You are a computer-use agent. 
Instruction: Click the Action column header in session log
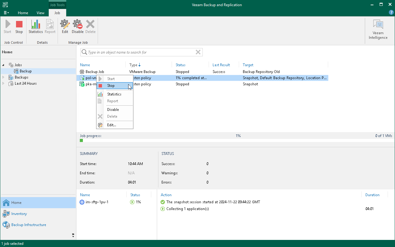166,195
